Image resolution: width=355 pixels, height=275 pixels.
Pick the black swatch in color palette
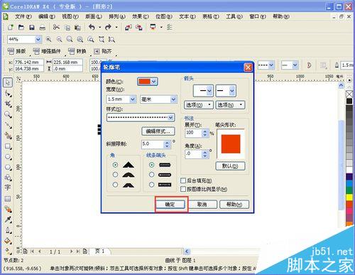(349, 101)
